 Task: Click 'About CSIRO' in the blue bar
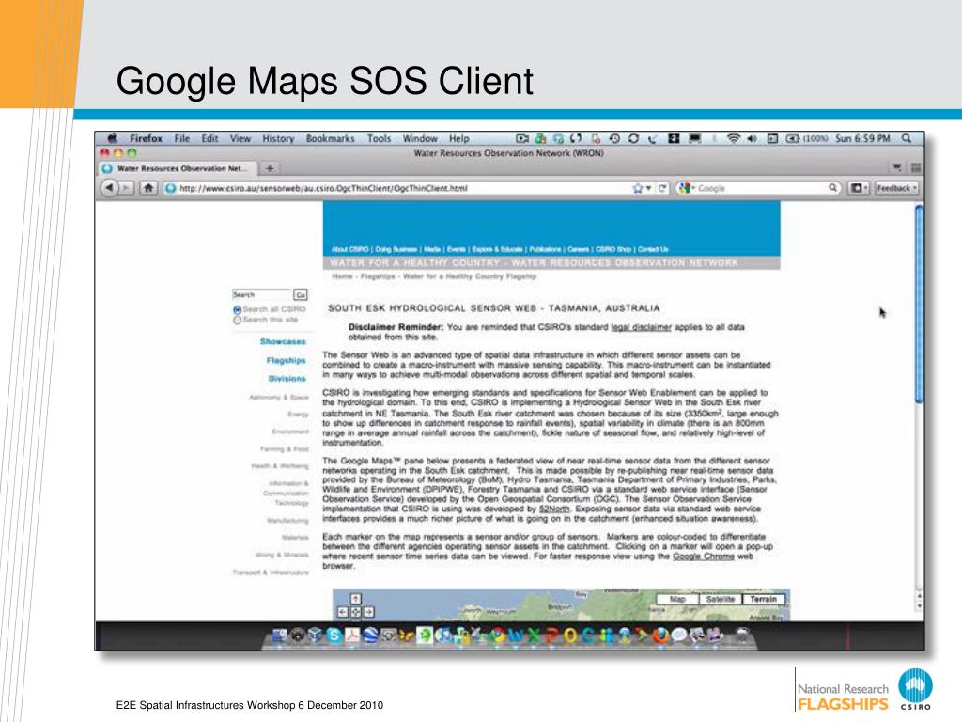349,249
